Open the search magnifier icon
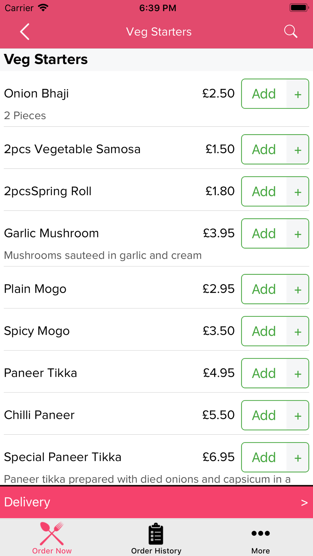 tap(290, 32)
